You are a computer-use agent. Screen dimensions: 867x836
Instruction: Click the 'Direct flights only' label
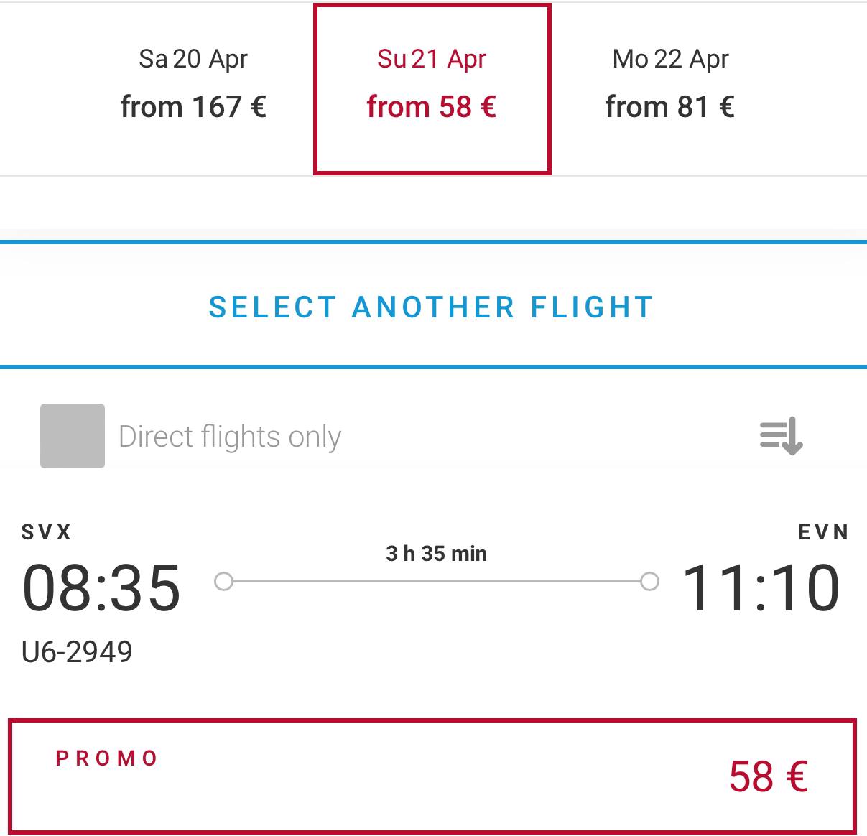point(230,437)
